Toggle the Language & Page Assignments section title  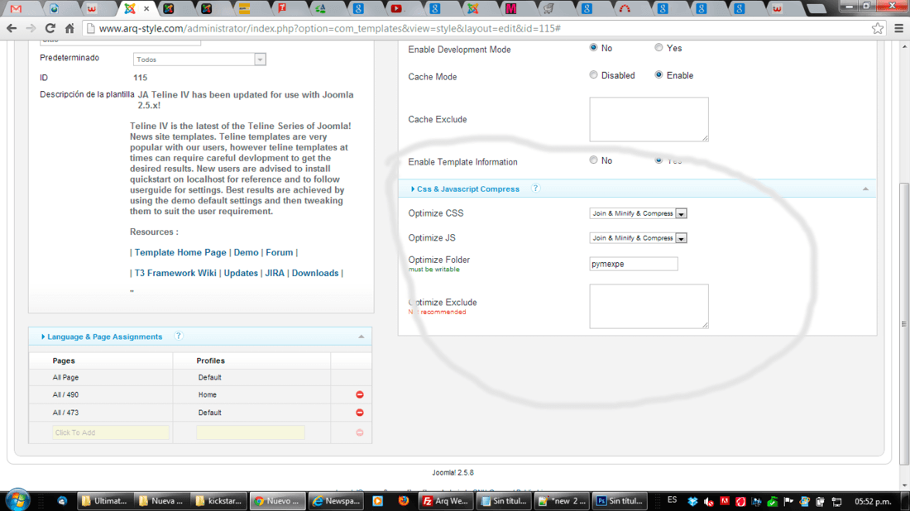pos(104,337)
